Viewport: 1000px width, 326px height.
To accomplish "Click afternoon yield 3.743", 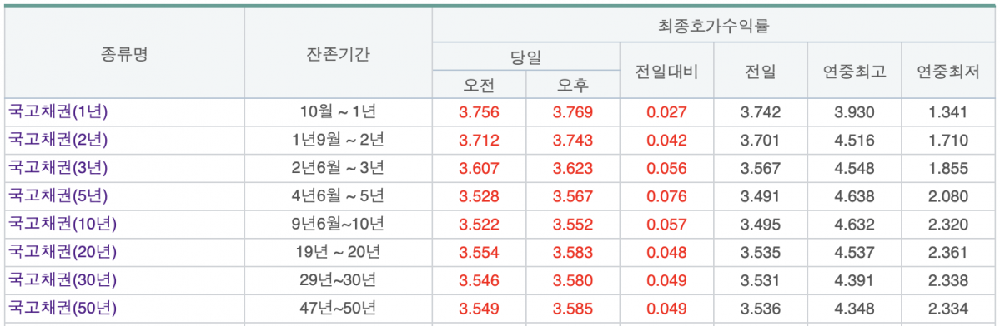I will [573, 141].
